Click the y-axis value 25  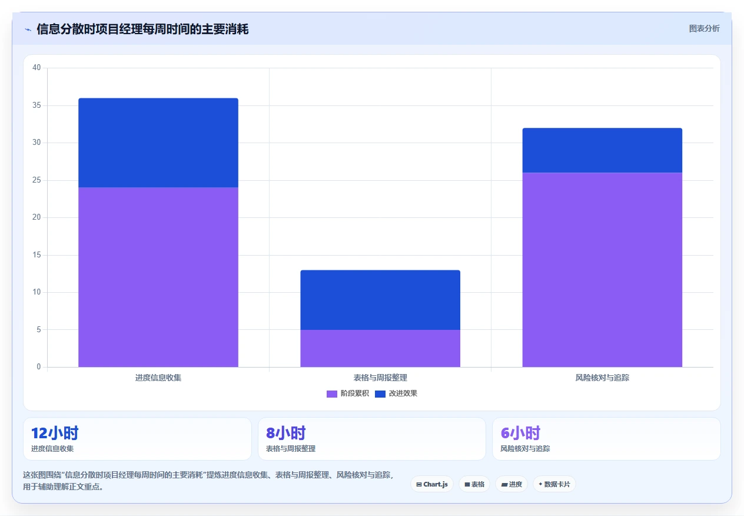click(x=36, y=180)
